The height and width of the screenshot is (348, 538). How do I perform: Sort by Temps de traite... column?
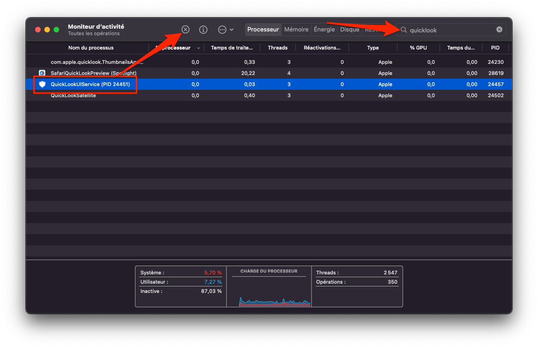pyautogui.click(x=232, y=48)
